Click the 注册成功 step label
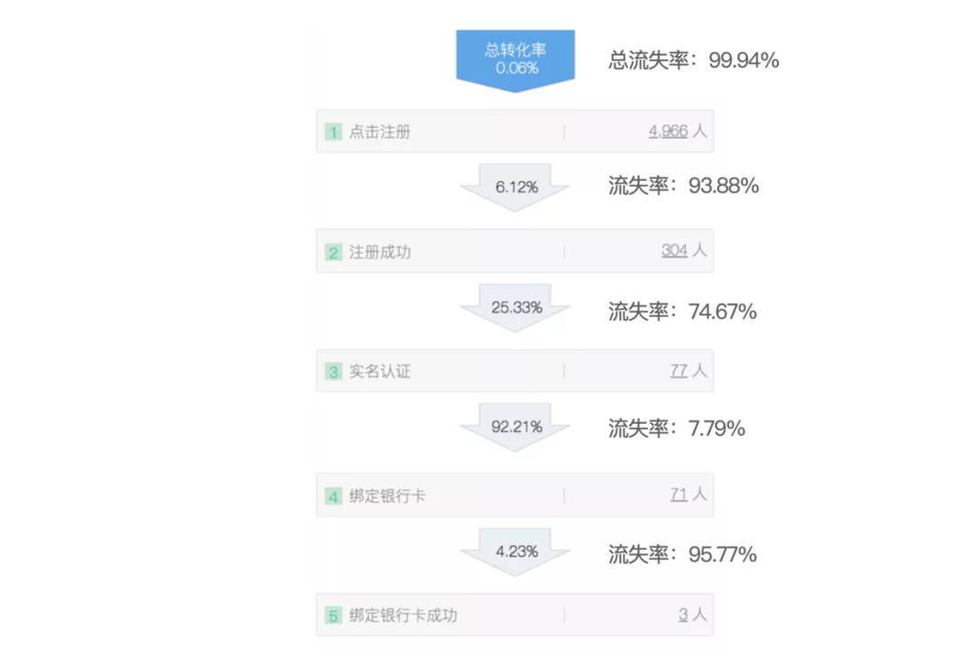This screenshot has height=666, width=972. click(380, 253)
